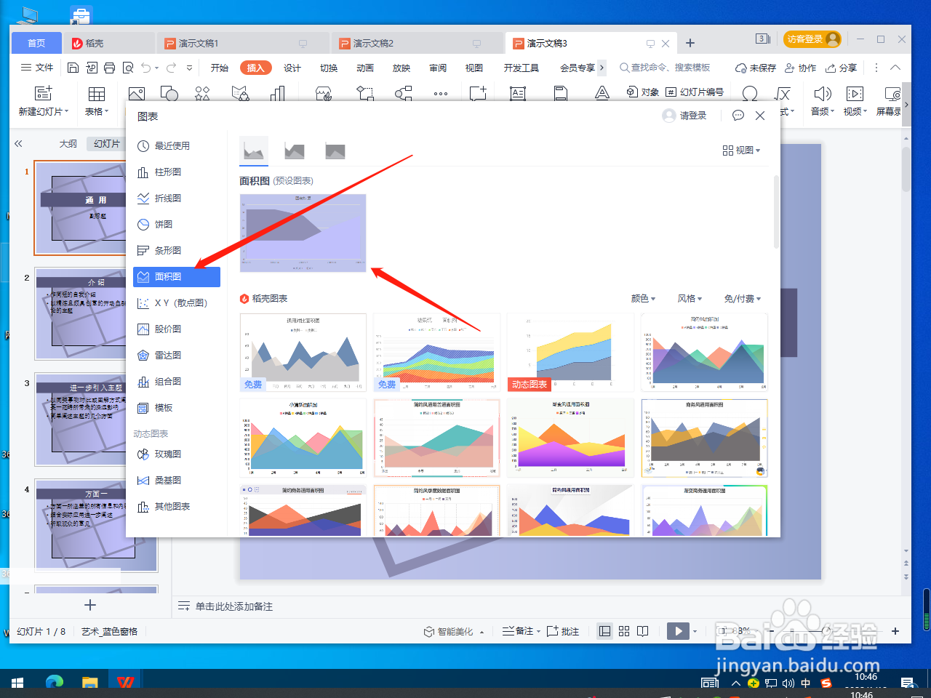Click the Text Box icon in ribbon
This screenshot has height=698, width=931.
point(518,93)
